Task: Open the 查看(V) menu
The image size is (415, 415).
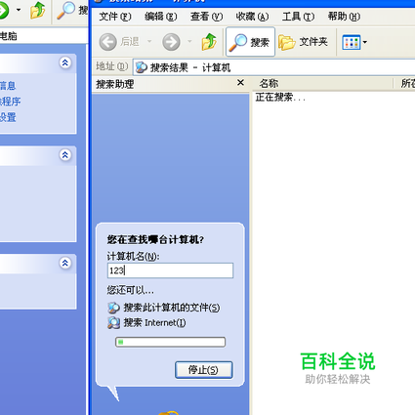Action: [206, 17]
